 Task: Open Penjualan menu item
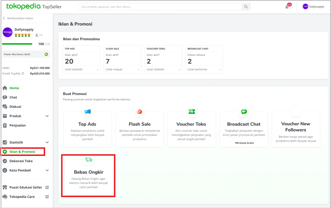tap(17, 125)
